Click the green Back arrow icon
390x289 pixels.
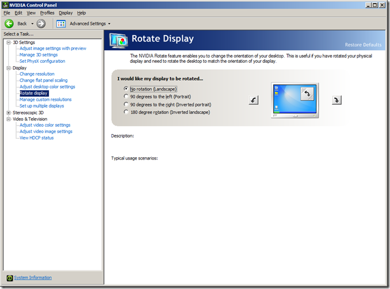[9, 24]
